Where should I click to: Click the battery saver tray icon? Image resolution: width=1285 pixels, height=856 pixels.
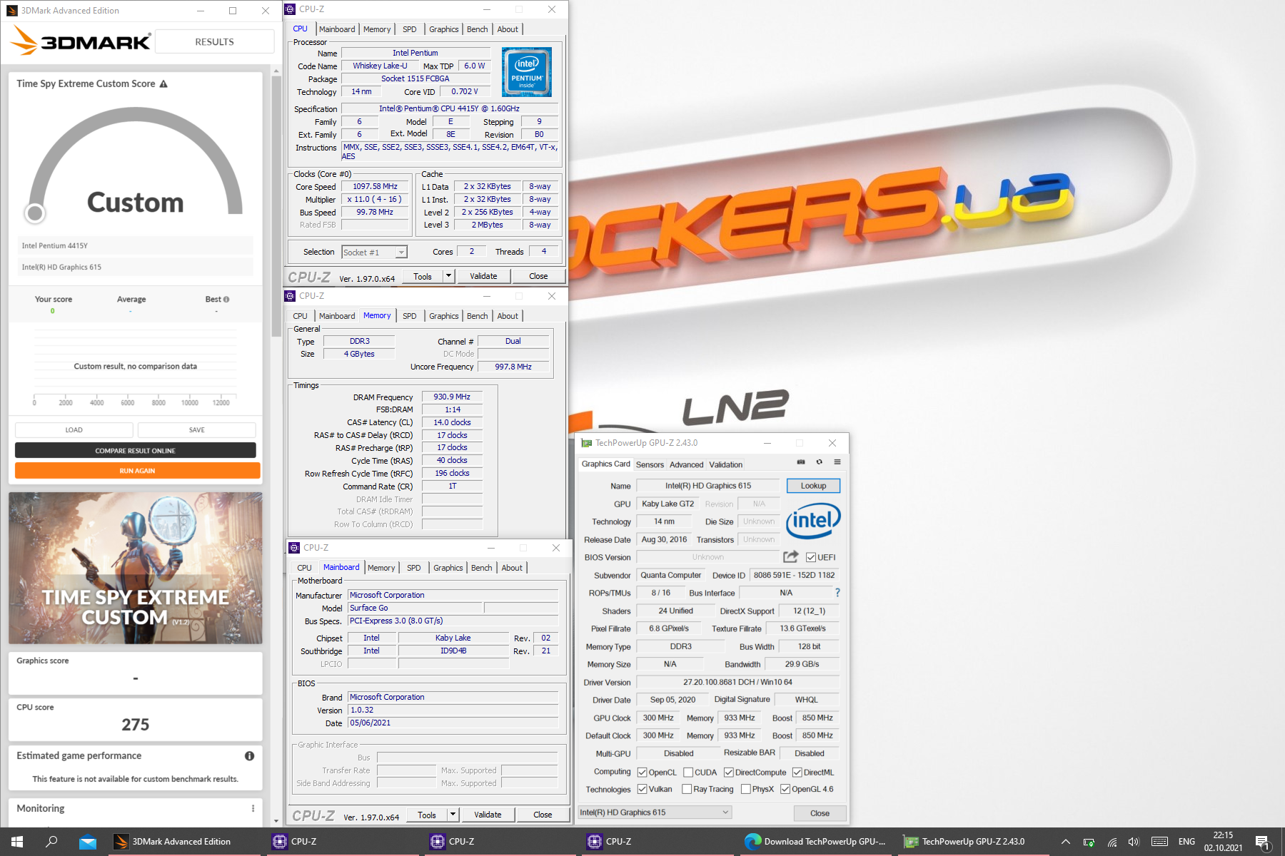(1089, 842)
